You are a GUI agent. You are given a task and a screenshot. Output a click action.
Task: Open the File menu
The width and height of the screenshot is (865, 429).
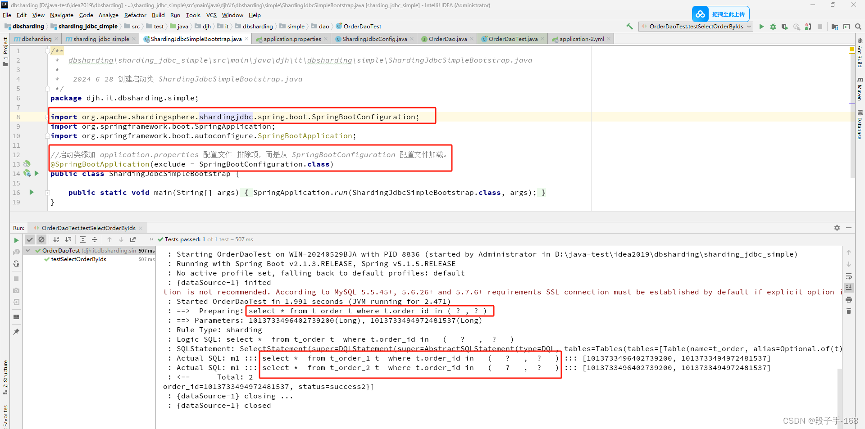(7, 15)
